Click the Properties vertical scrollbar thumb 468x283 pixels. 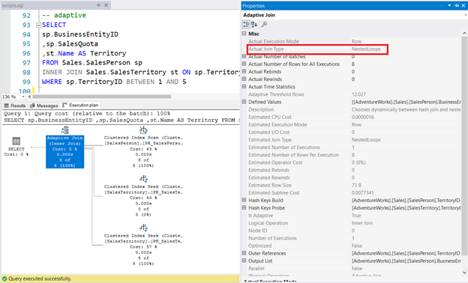click(464, 146)
